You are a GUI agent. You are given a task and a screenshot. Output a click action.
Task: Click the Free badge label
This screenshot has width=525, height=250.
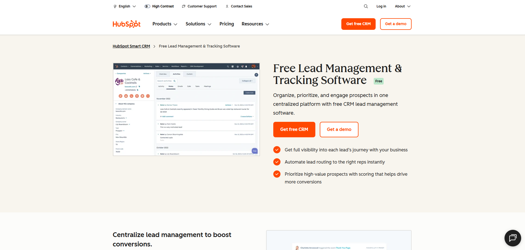[379, 81]
